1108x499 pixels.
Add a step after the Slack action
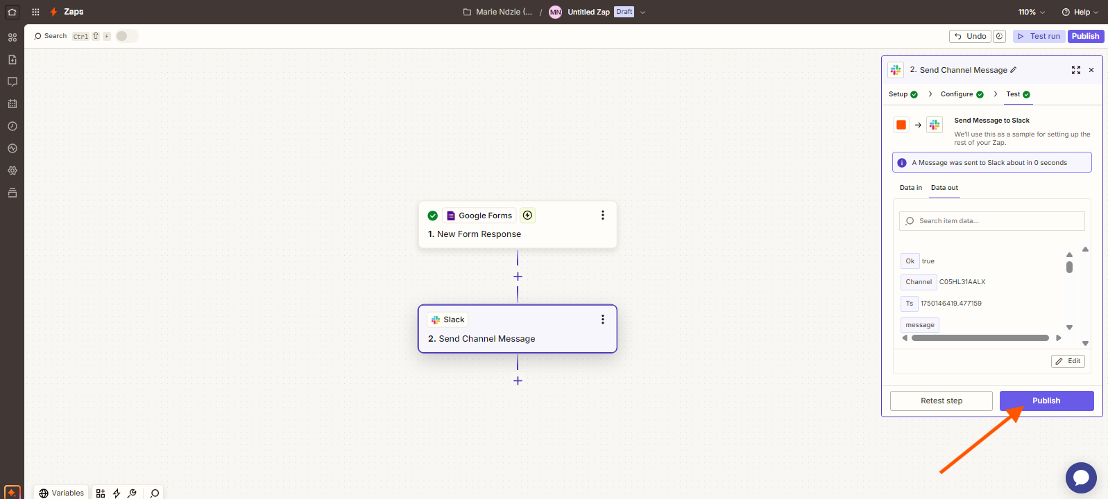(518, 380)
